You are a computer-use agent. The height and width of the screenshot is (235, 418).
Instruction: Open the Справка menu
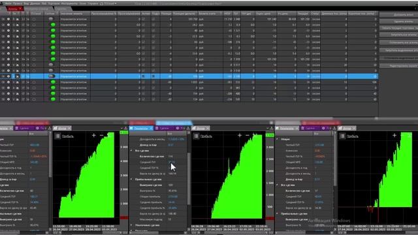tap(93, 3)
